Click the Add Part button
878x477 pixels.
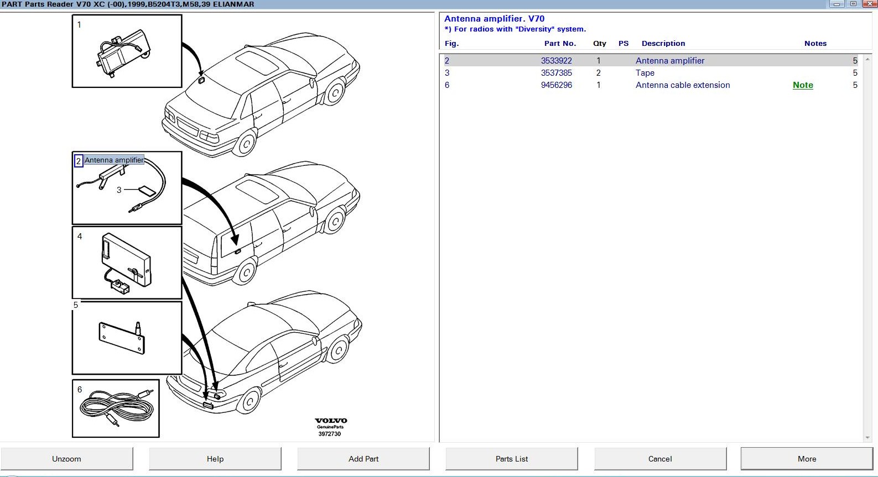[363, 459]
